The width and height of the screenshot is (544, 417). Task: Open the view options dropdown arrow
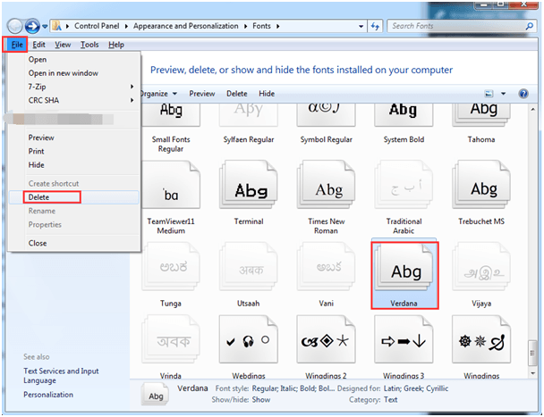coord(504,94)
